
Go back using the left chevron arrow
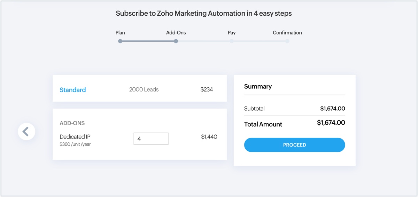click(26, 132)
